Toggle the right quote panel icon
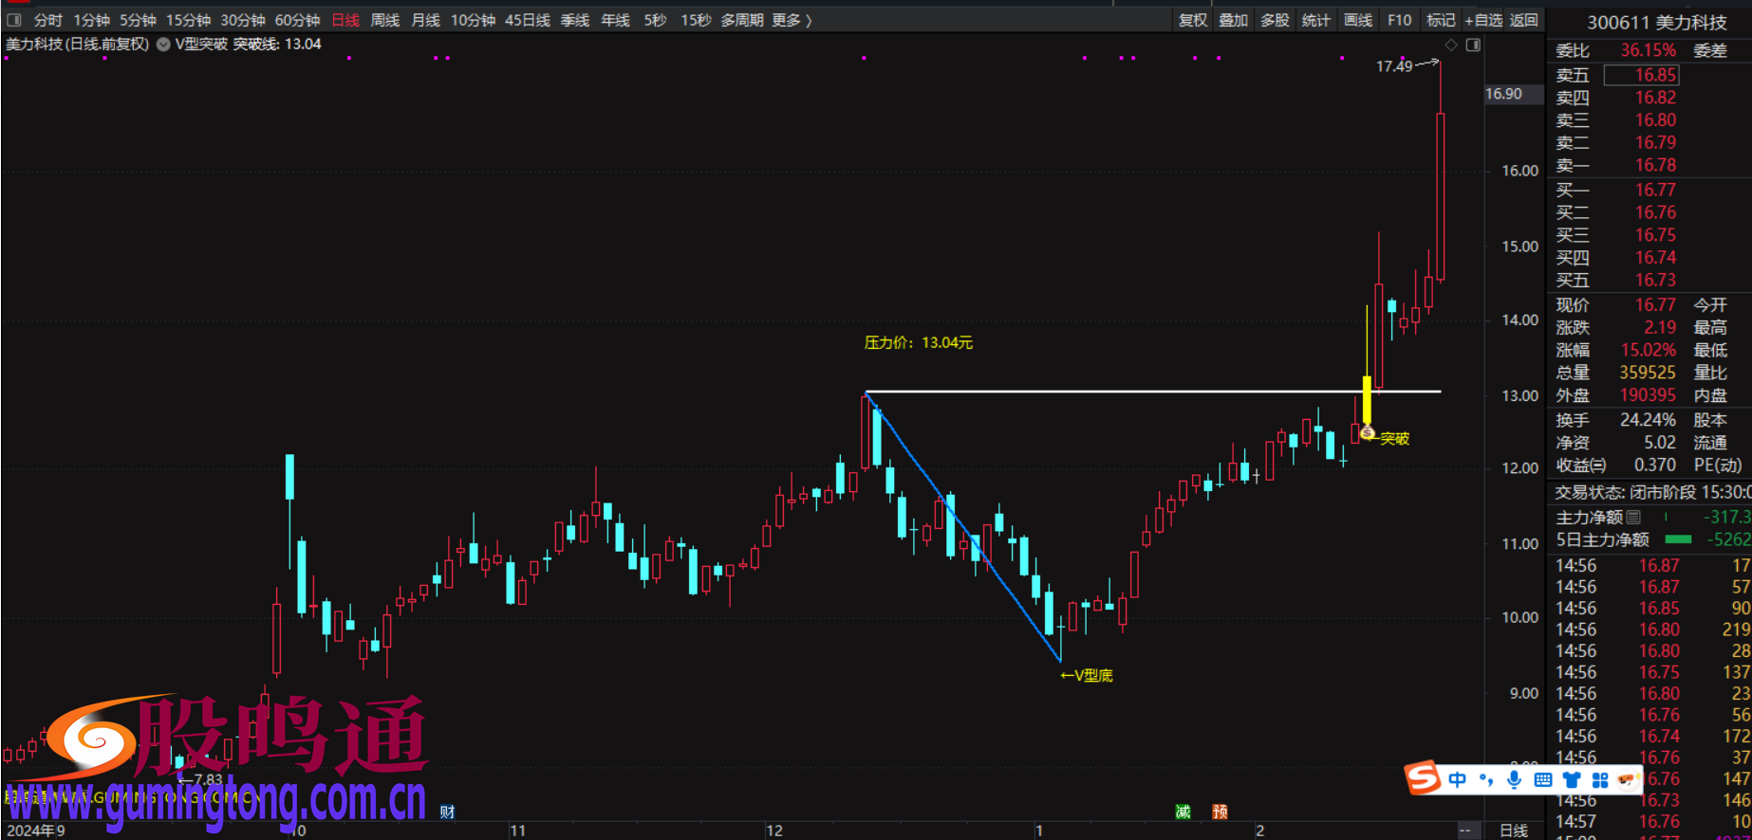 coord(1473,45)
